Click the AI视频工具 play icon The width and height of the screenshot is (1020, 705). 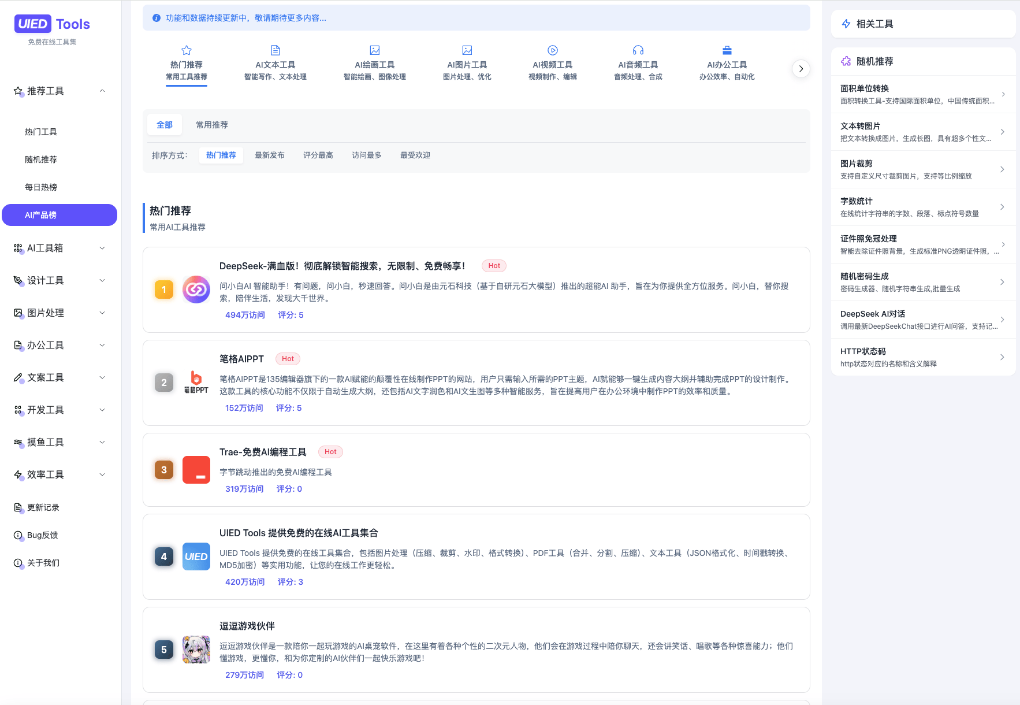point(553,50)
